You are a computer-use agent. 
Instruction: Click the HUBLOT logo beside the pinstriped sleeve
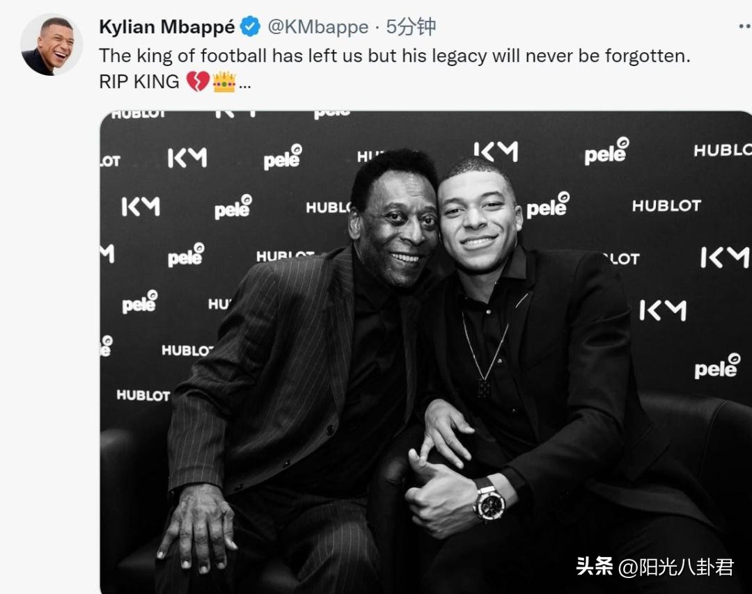click(x=143, y=395)
